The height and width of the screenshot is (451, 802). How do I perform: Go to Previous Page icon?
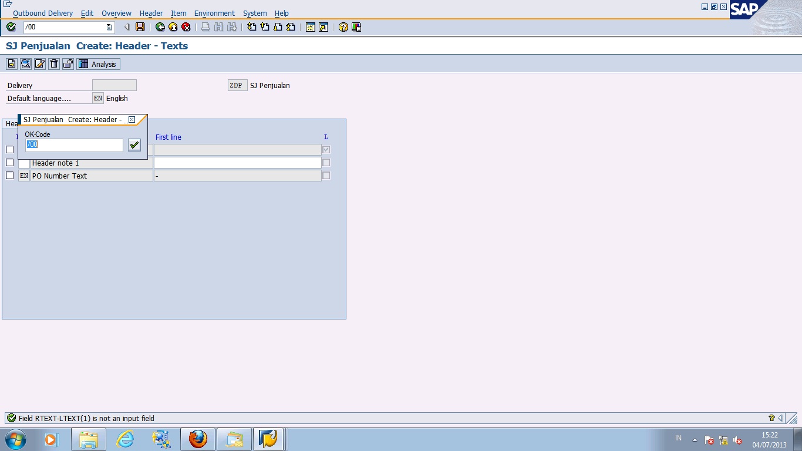point(265,27)
